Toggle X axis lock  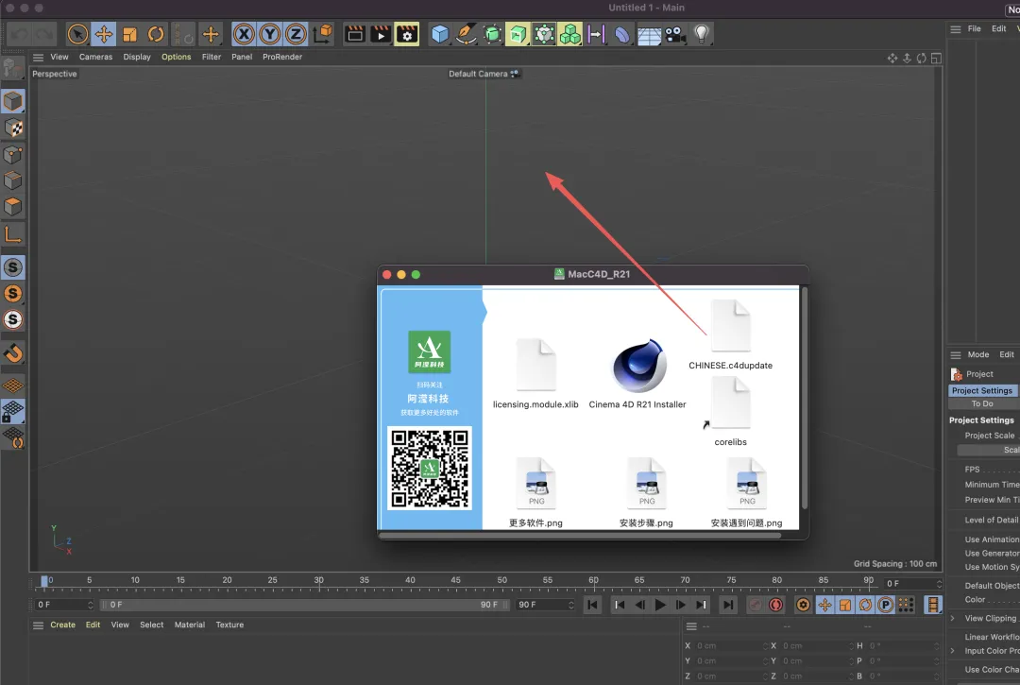point(244,34)
